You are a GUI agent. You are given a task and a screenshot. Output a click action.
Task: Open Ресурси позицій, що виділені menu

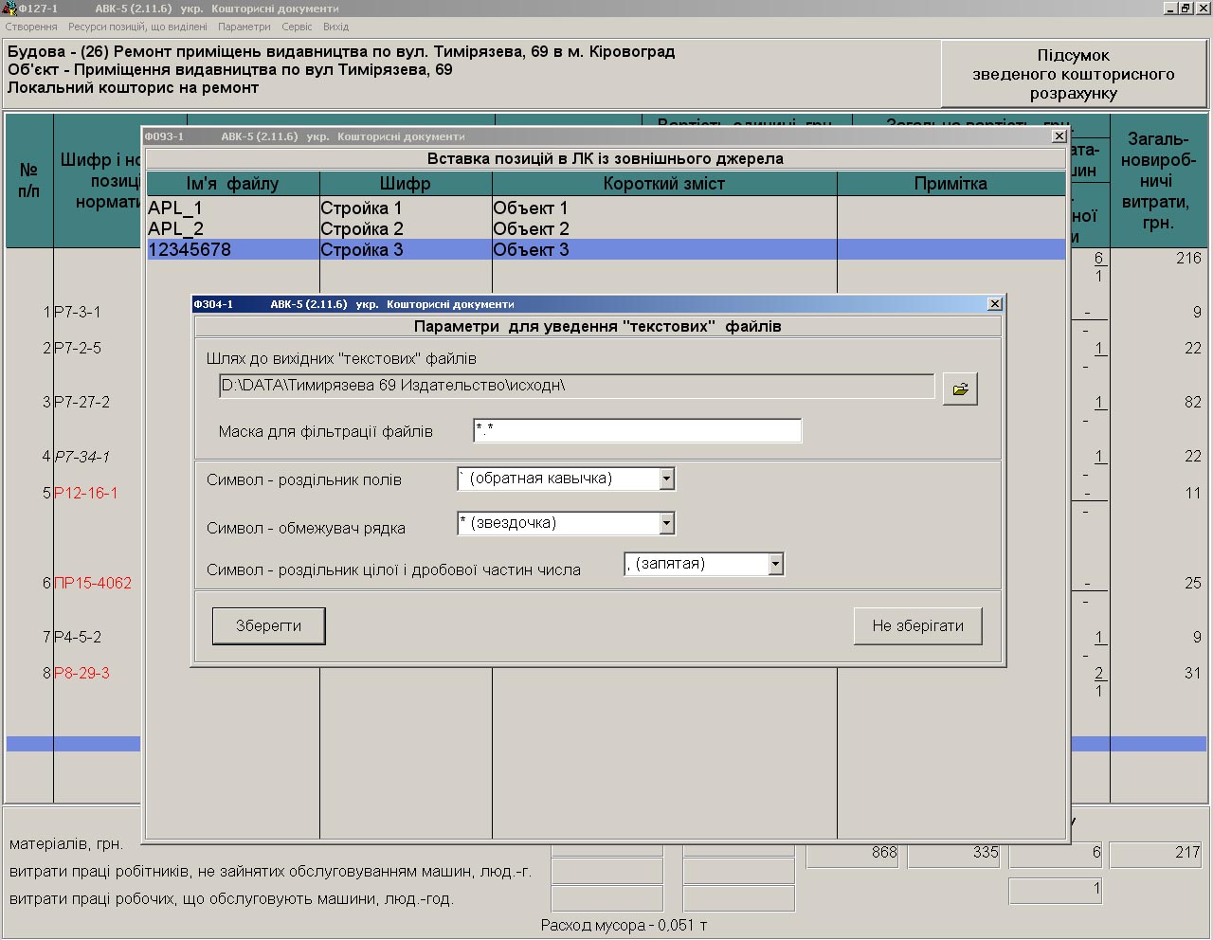tap(137, 27)
